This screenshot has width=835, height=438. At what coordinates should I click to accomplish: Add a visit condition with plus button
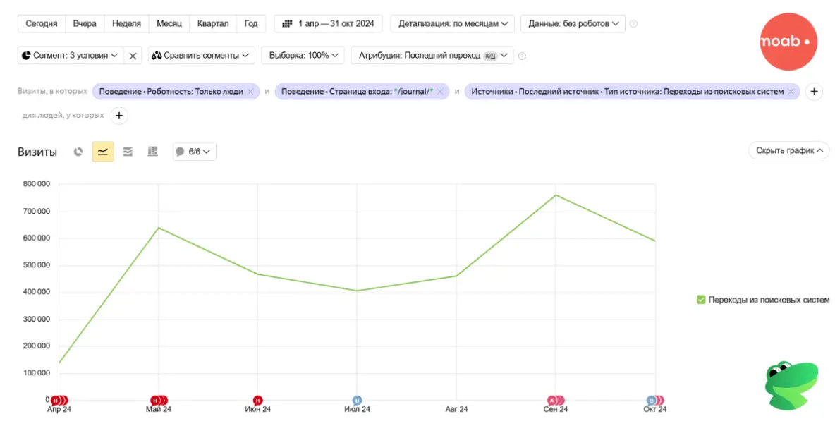tap(814, 92)
